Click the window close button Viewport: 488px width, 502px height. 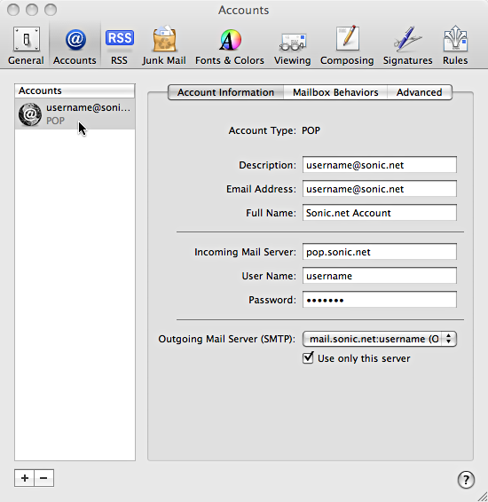(13, 10)
